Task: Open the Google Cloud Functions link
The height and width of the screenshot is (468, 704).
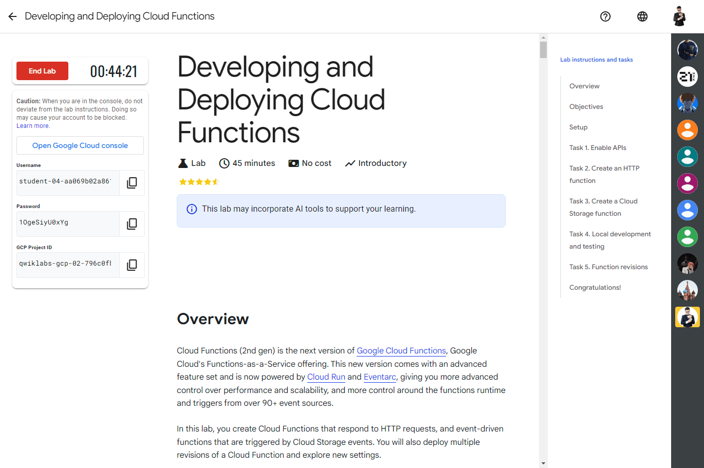Action: pyautogui.click(x=401, y=351)
